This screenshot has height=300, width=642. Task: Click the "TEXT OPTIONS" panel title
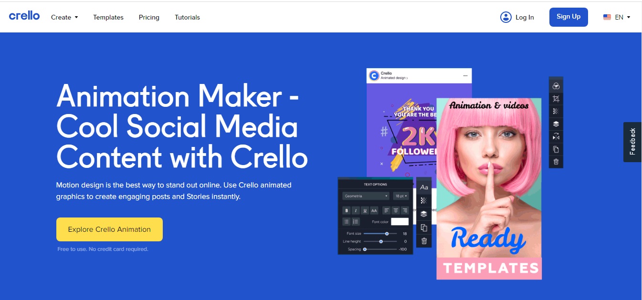[376, 184]
